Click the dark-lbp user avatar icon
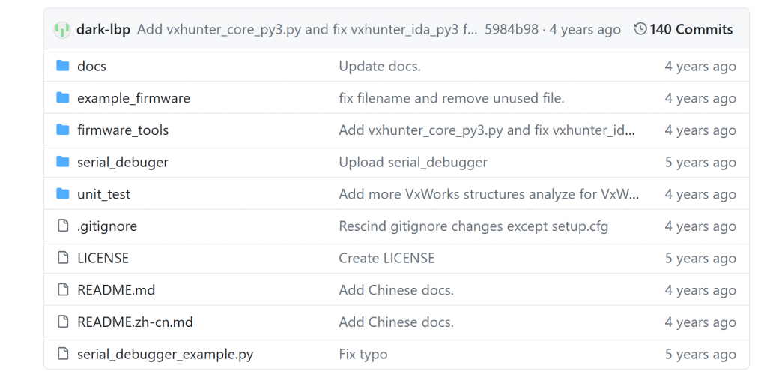 [61, 30]
